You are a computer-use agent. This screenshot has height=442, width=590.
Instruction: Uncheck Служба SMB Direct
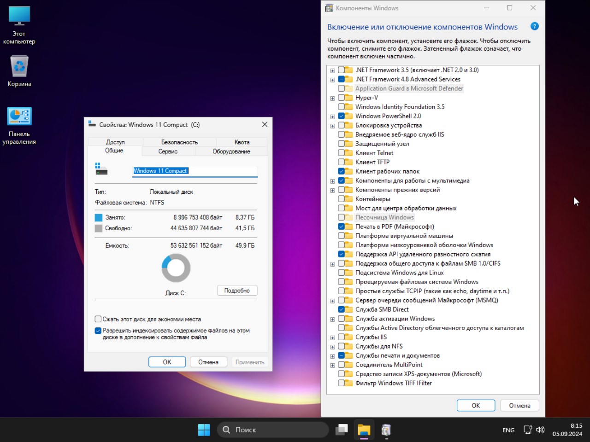(341, 309)
